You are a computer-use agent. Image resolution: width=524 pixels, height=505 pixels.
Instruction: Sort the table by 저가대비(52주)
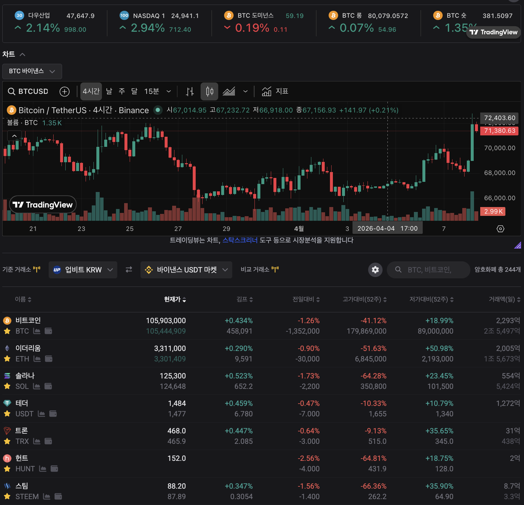[x=432, y=299]
